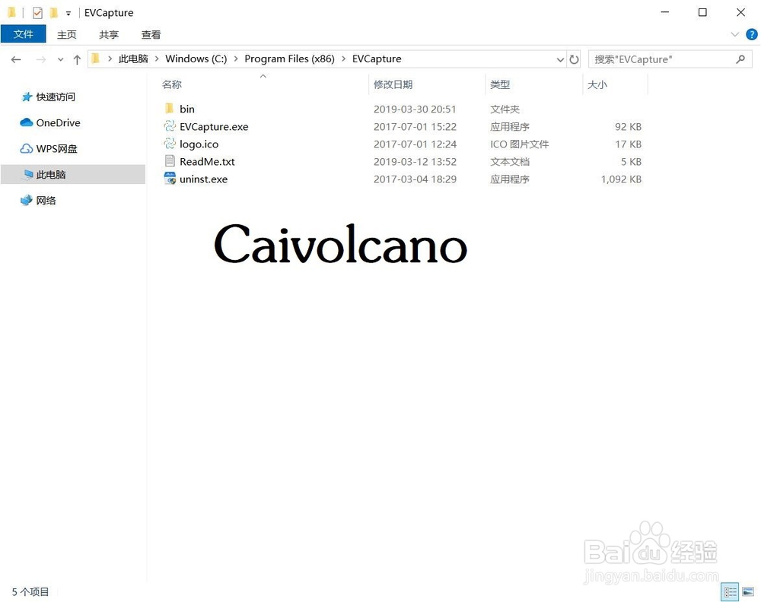Image resolution: width=761 pixels, height=602 pixels.
Task: Click the New folder icon in title bar
Action: (x=53, y=13)
